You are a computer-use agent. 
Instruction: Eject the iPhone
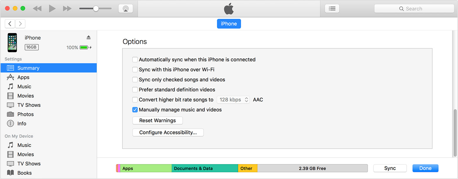(x=89, y=37)
